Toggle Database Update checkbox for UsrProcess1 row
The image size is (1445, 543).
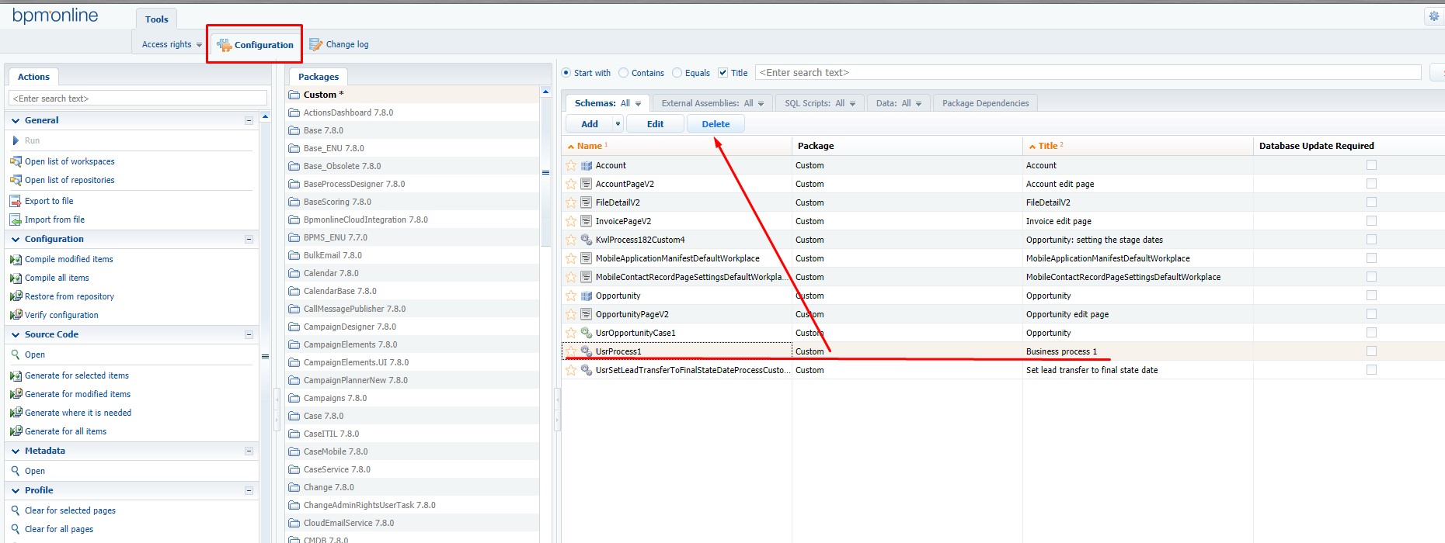click(1371, 351)
